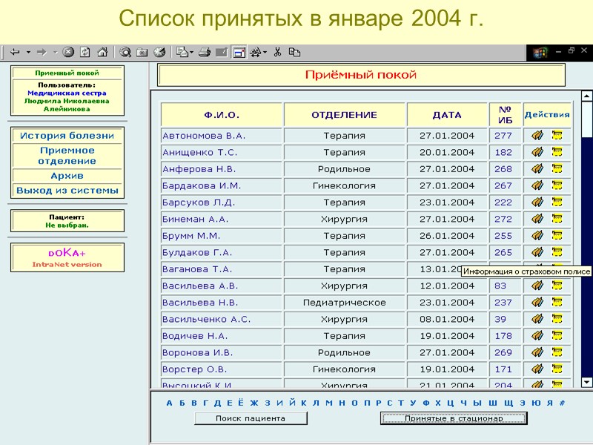Refresh the page with the Refresh icon

pos(85,52)
